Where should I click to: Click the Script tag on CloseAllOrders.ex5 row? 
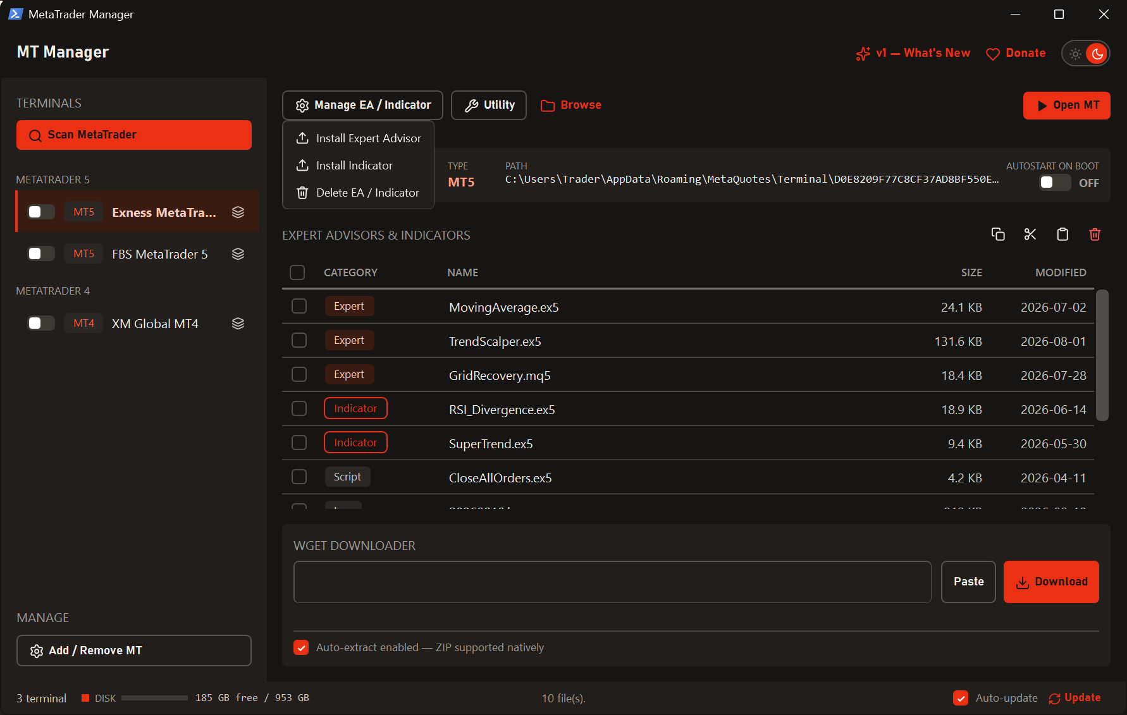tap(347, 477)
